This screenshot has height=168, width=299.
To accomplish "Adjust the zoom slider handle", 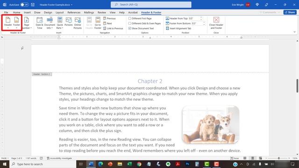I will [279, 158].
